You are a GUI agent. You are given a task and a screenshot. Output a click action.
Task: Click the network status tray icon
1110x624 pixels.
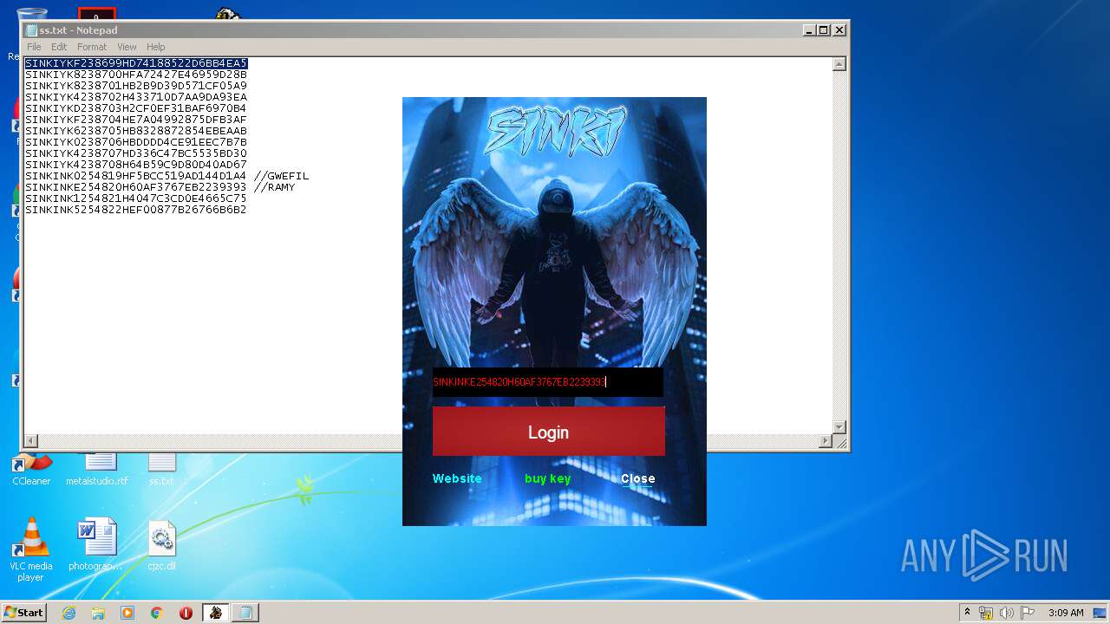(986, 613)
